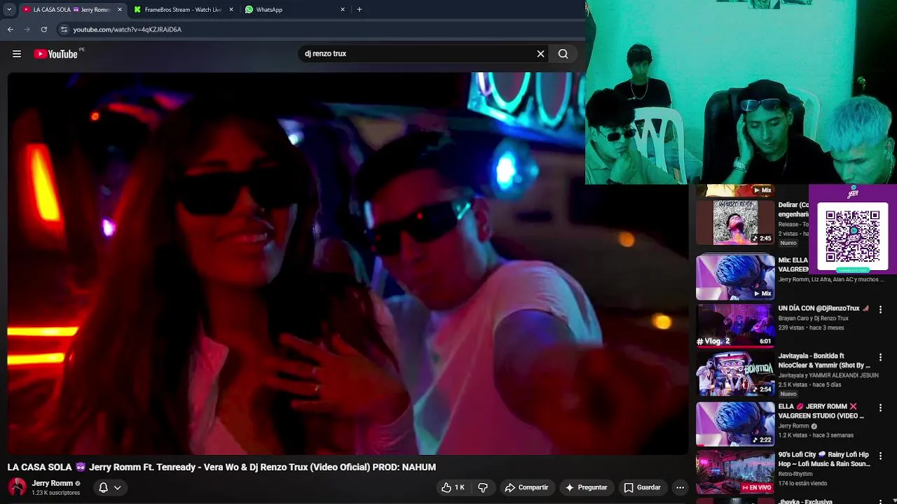The width and height of the screenshot is (897, 504).
Task: Open the tab search dropdown arrow
Action: 8,10
